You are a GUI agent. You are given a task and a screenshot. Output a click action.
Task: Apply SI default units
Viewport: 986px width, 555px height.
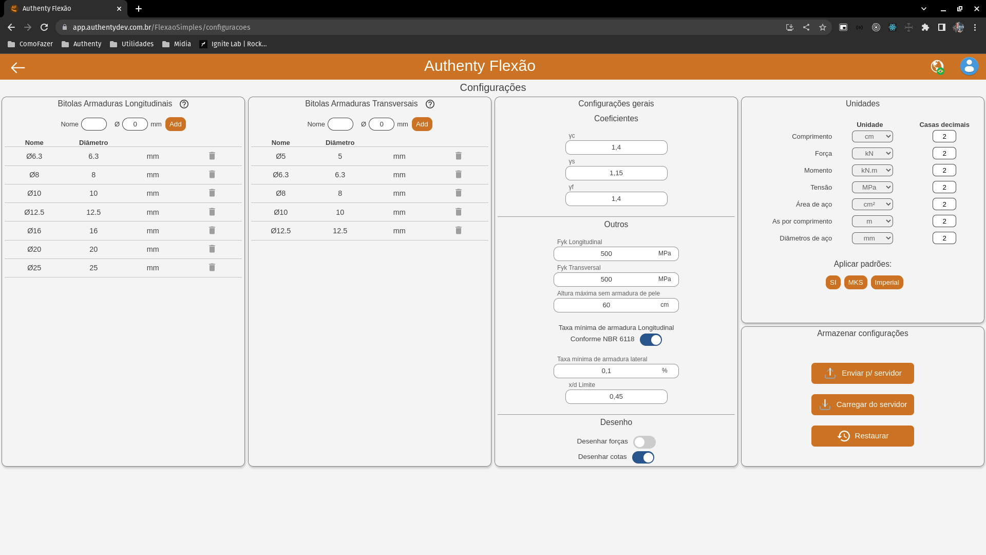coord(833,283)
